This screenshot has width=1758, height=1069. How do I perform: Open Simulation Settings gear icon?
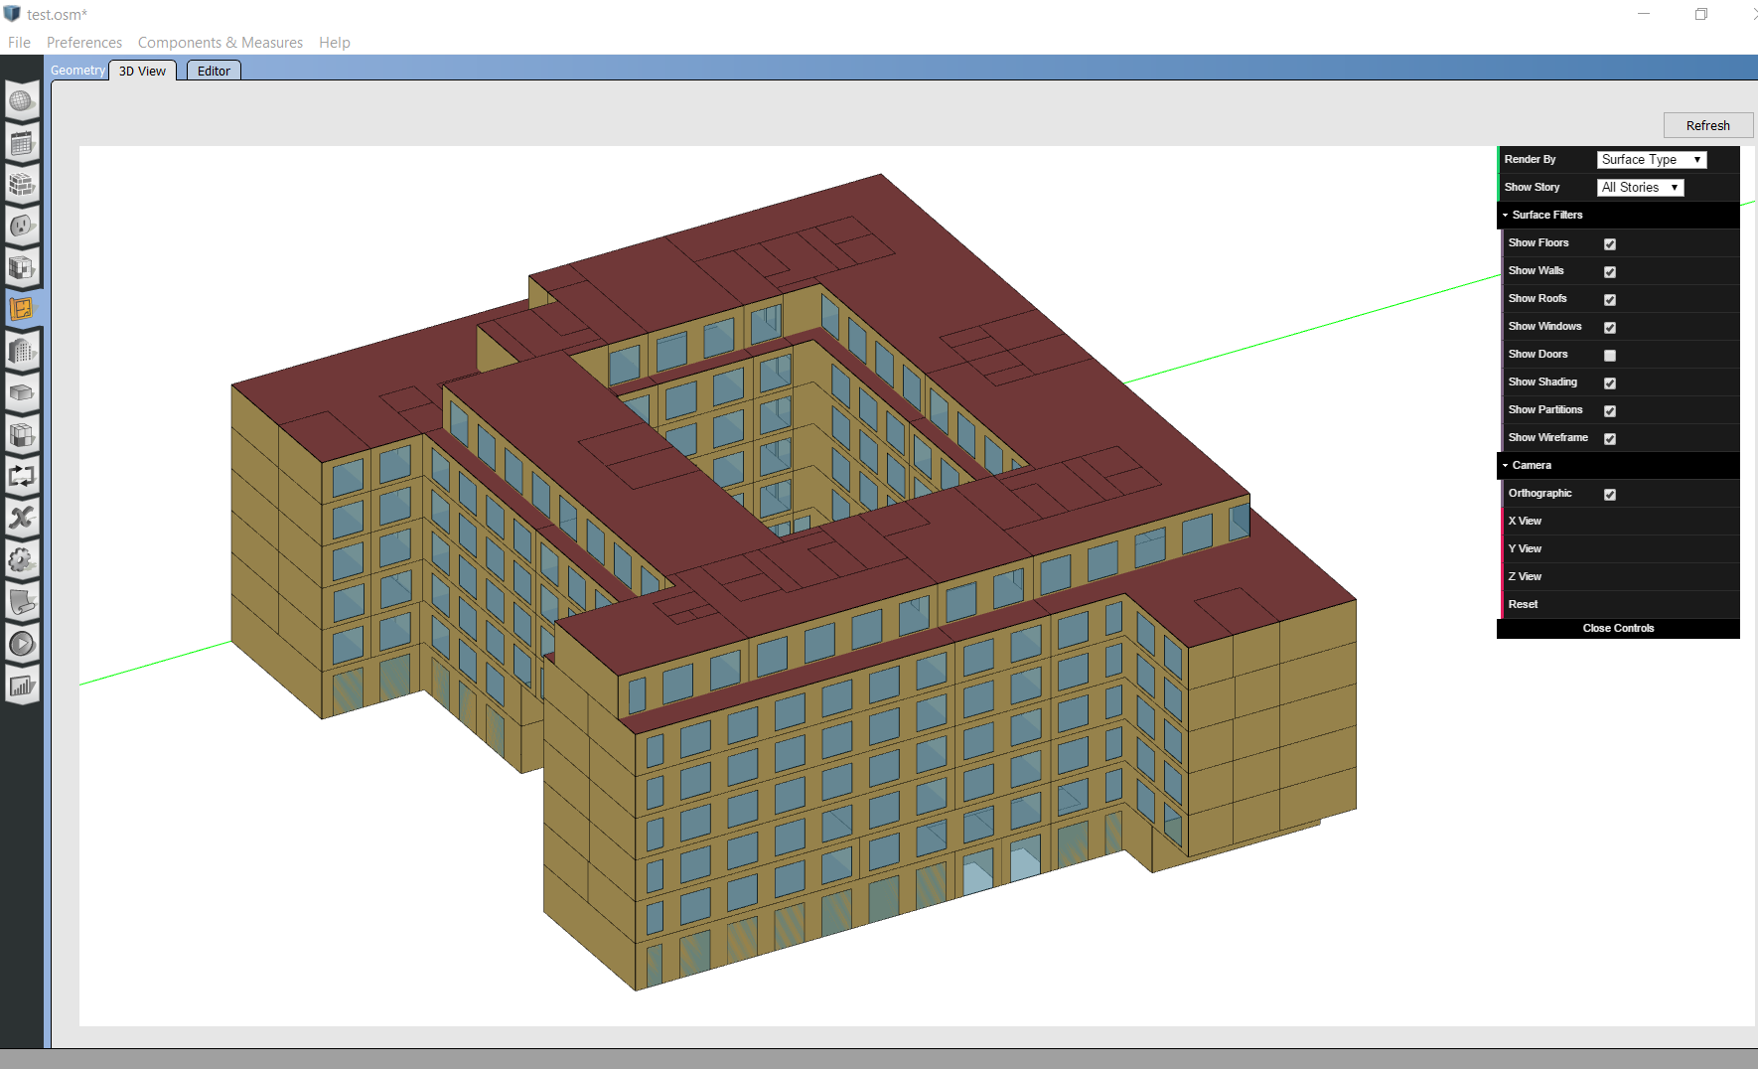coord(22,559)
